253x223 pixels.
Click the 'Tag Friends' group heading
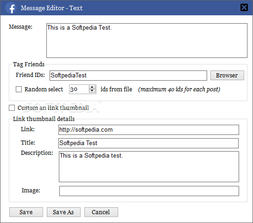point(29,64)
